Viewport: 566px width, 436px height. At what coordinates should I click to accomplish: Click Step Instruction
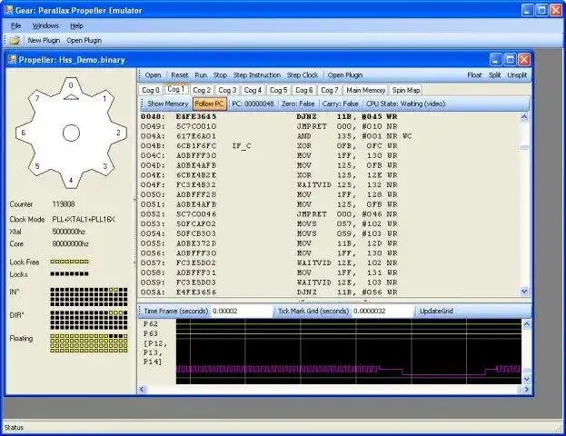coord(256,74)
